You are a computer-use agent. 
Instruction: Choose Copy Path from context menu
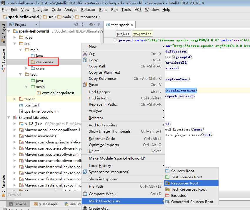pos(123,66)
